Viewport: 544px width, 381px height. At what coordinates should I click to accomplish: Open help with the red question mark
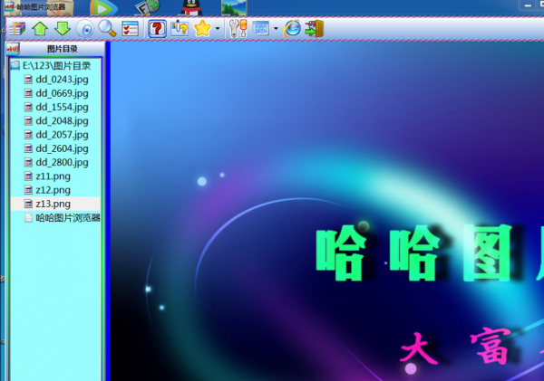pos(157,28)
